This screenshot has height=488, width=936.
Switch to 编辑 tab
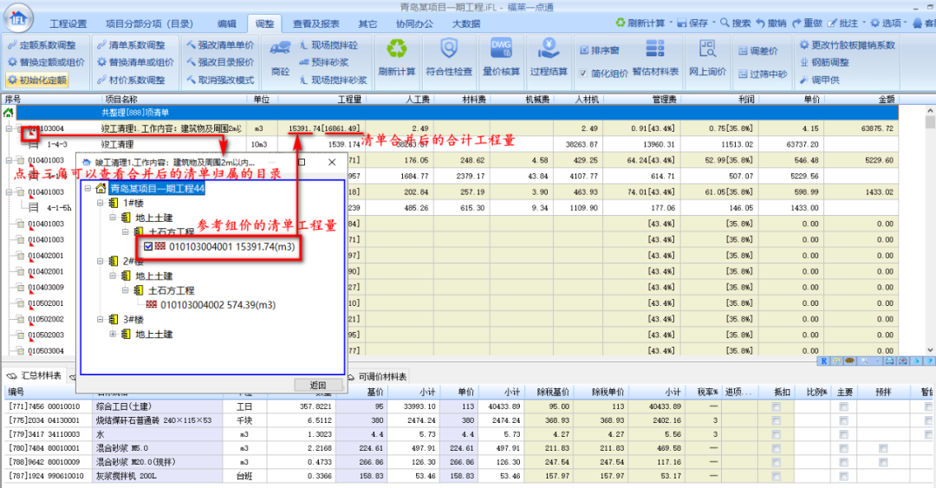coord(227,24)
